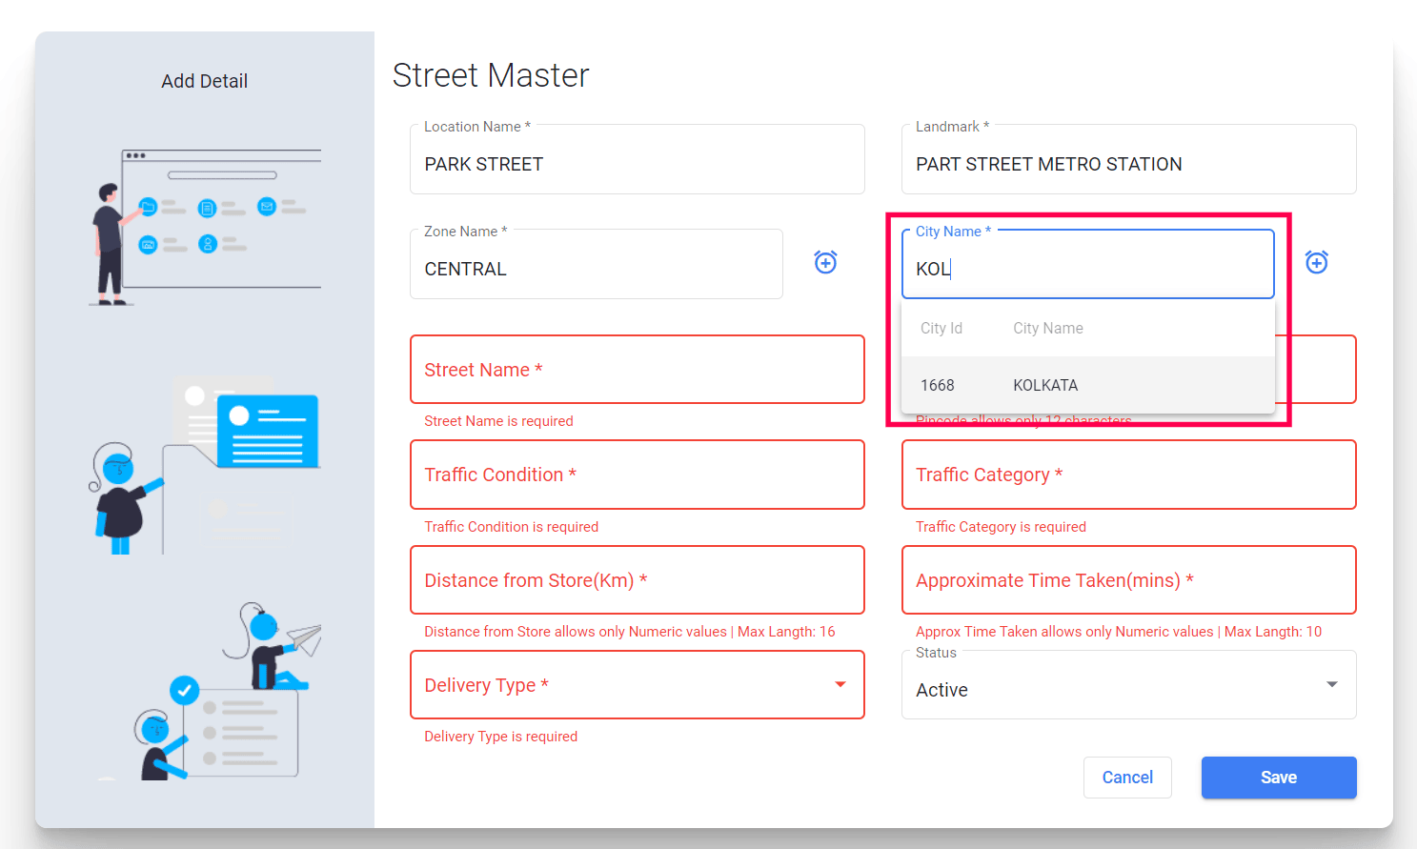1417x849 pixels.
Task: Focus Approximate Time Taken(mins) field
Action: pyautogui.click(x=1128, y=580)
